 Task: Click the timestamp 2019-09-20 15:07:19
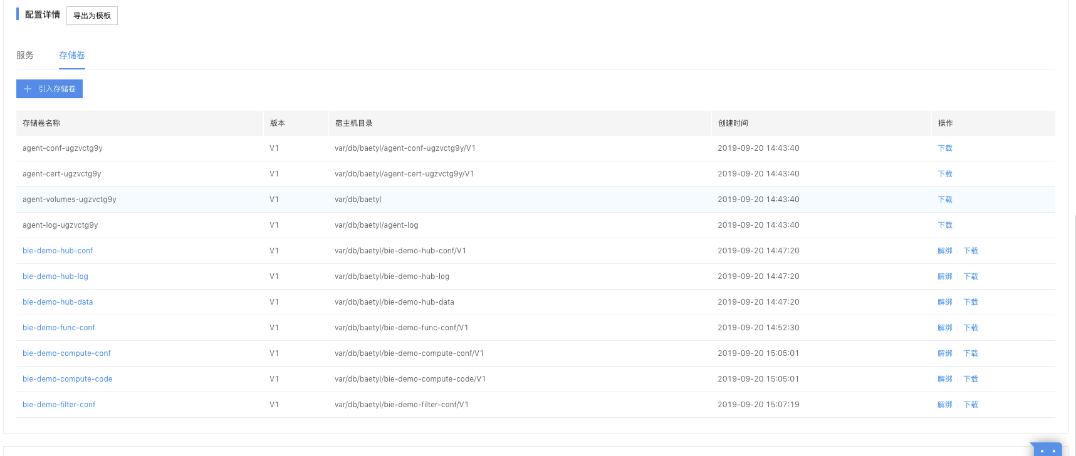tap(759, 405)
